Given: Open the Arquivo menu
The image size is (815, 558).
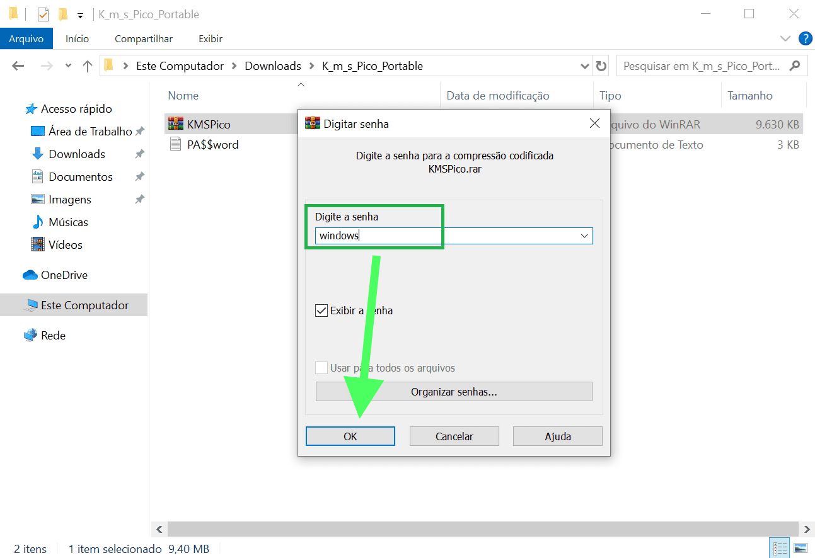Looking at the screenshot, I should [26, 39].
